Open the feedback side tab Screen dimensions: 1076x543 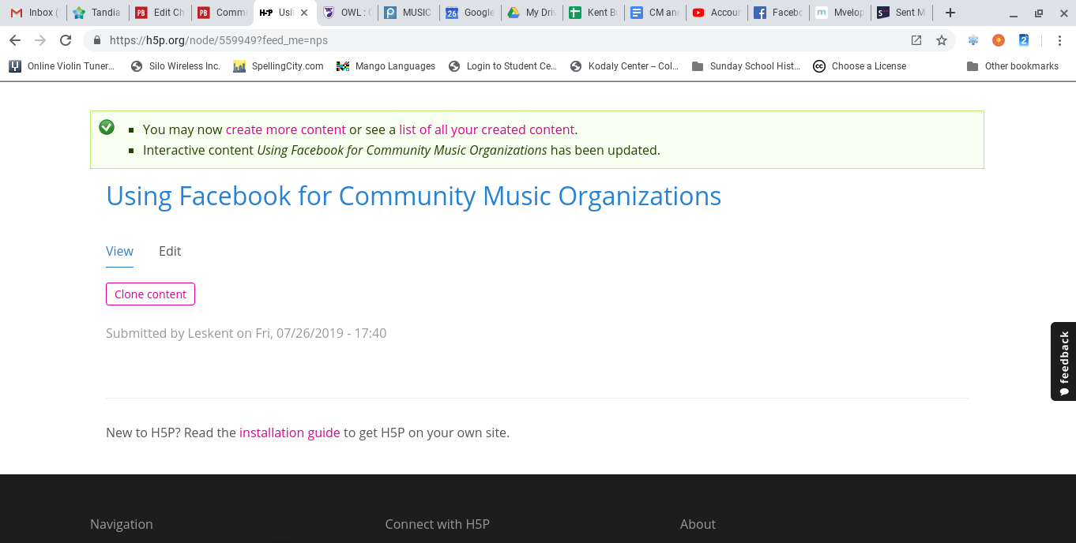1063,361
